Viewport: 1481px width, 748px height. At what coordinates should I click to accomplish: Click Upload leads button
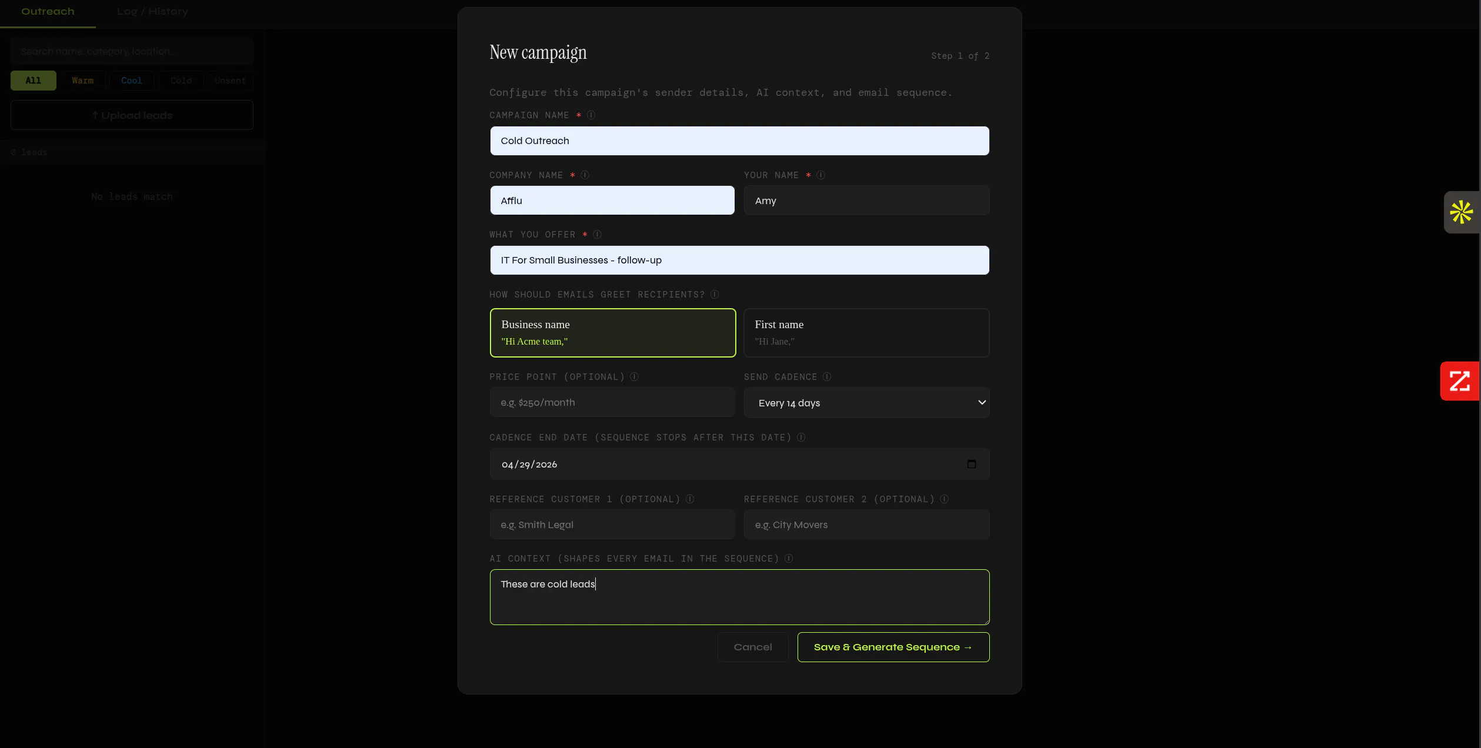(132, 115)
